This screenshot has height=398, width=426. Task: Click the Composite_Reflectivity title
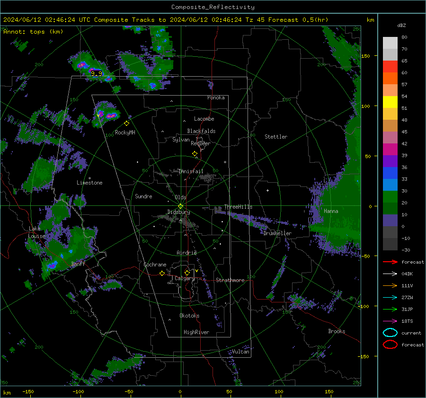(213, 7)
